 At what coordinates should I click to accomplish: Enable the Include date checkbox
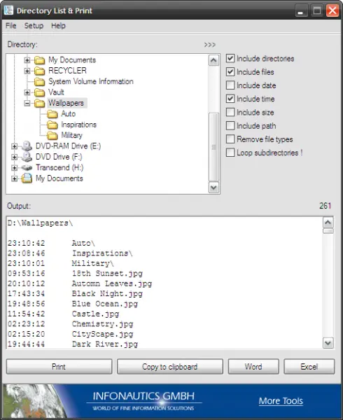[x=230, y=85]
